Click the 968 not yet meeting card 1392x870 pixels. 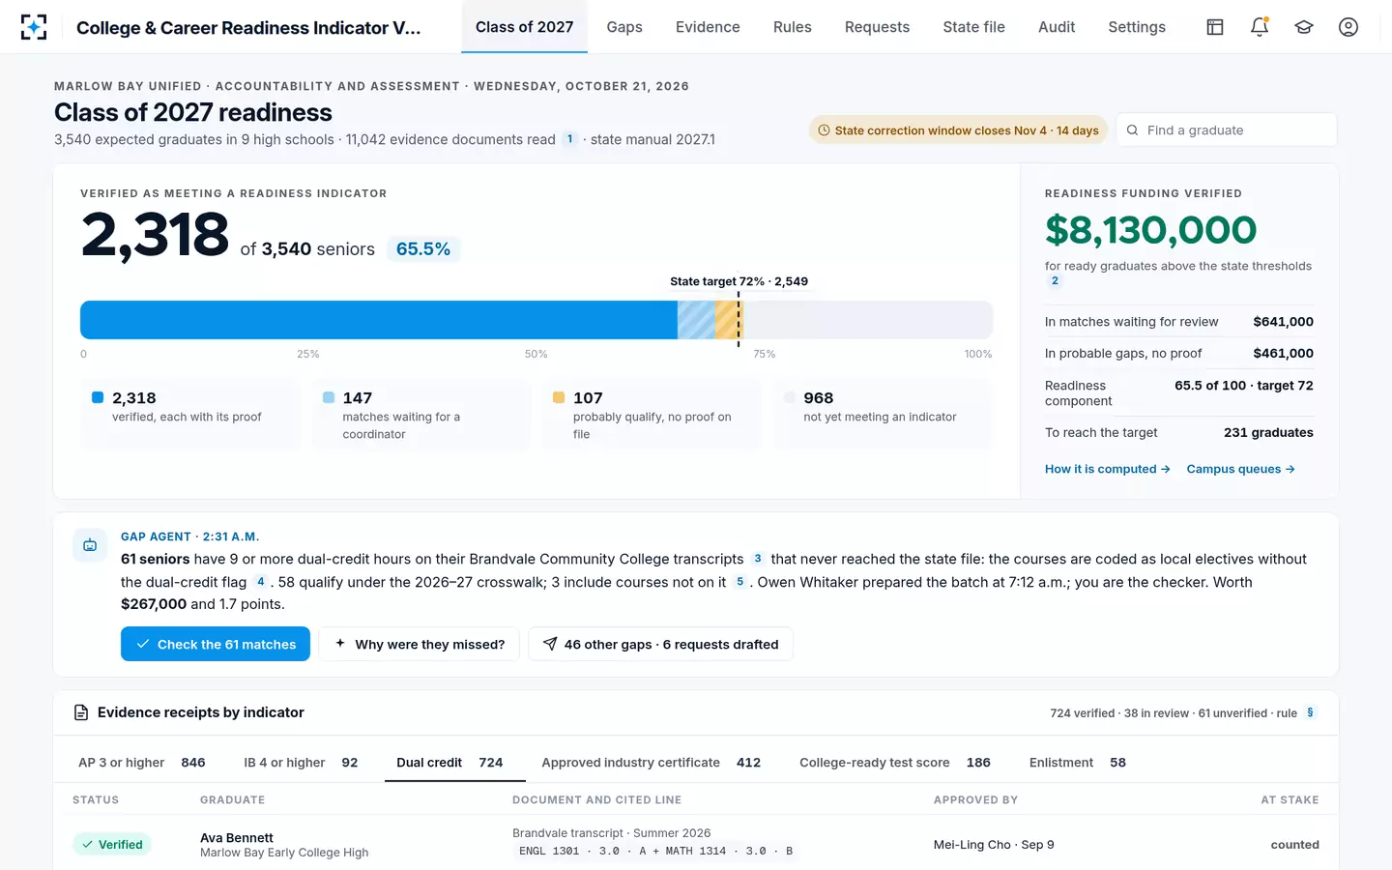[883, 415]
